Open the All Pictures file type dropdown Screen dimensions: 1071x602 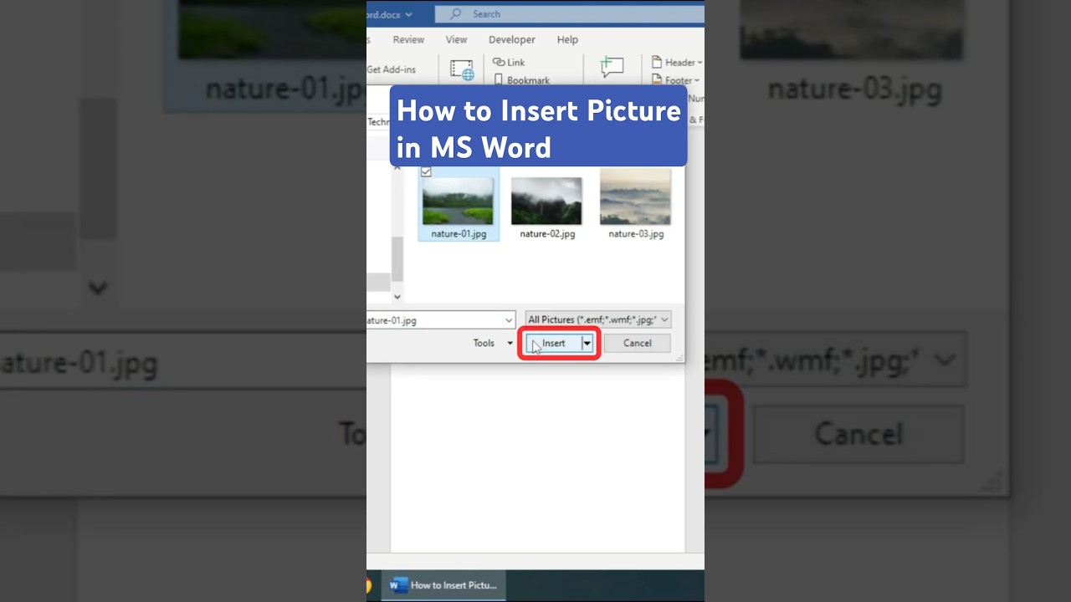pos(597,320)
